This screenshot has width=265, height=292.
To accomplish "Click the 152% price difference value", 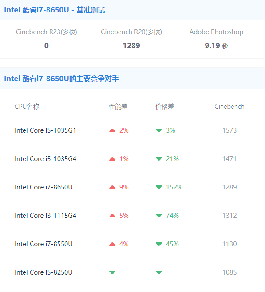I will coord(174,187).
